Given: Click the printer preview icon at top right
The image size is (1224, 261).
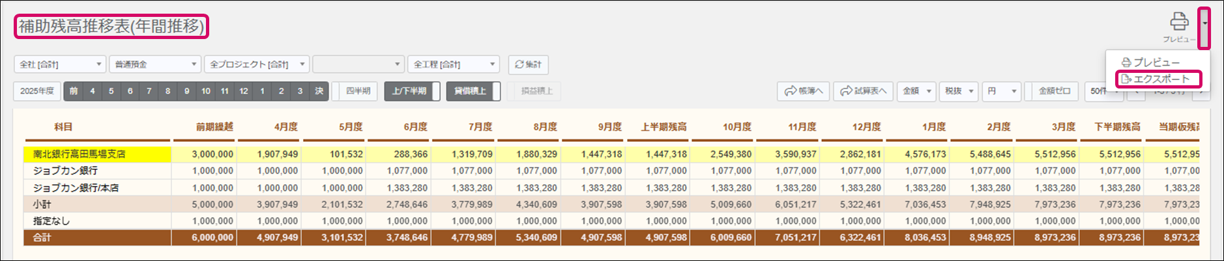Looking at the screenshot, I should [1178, 22].
